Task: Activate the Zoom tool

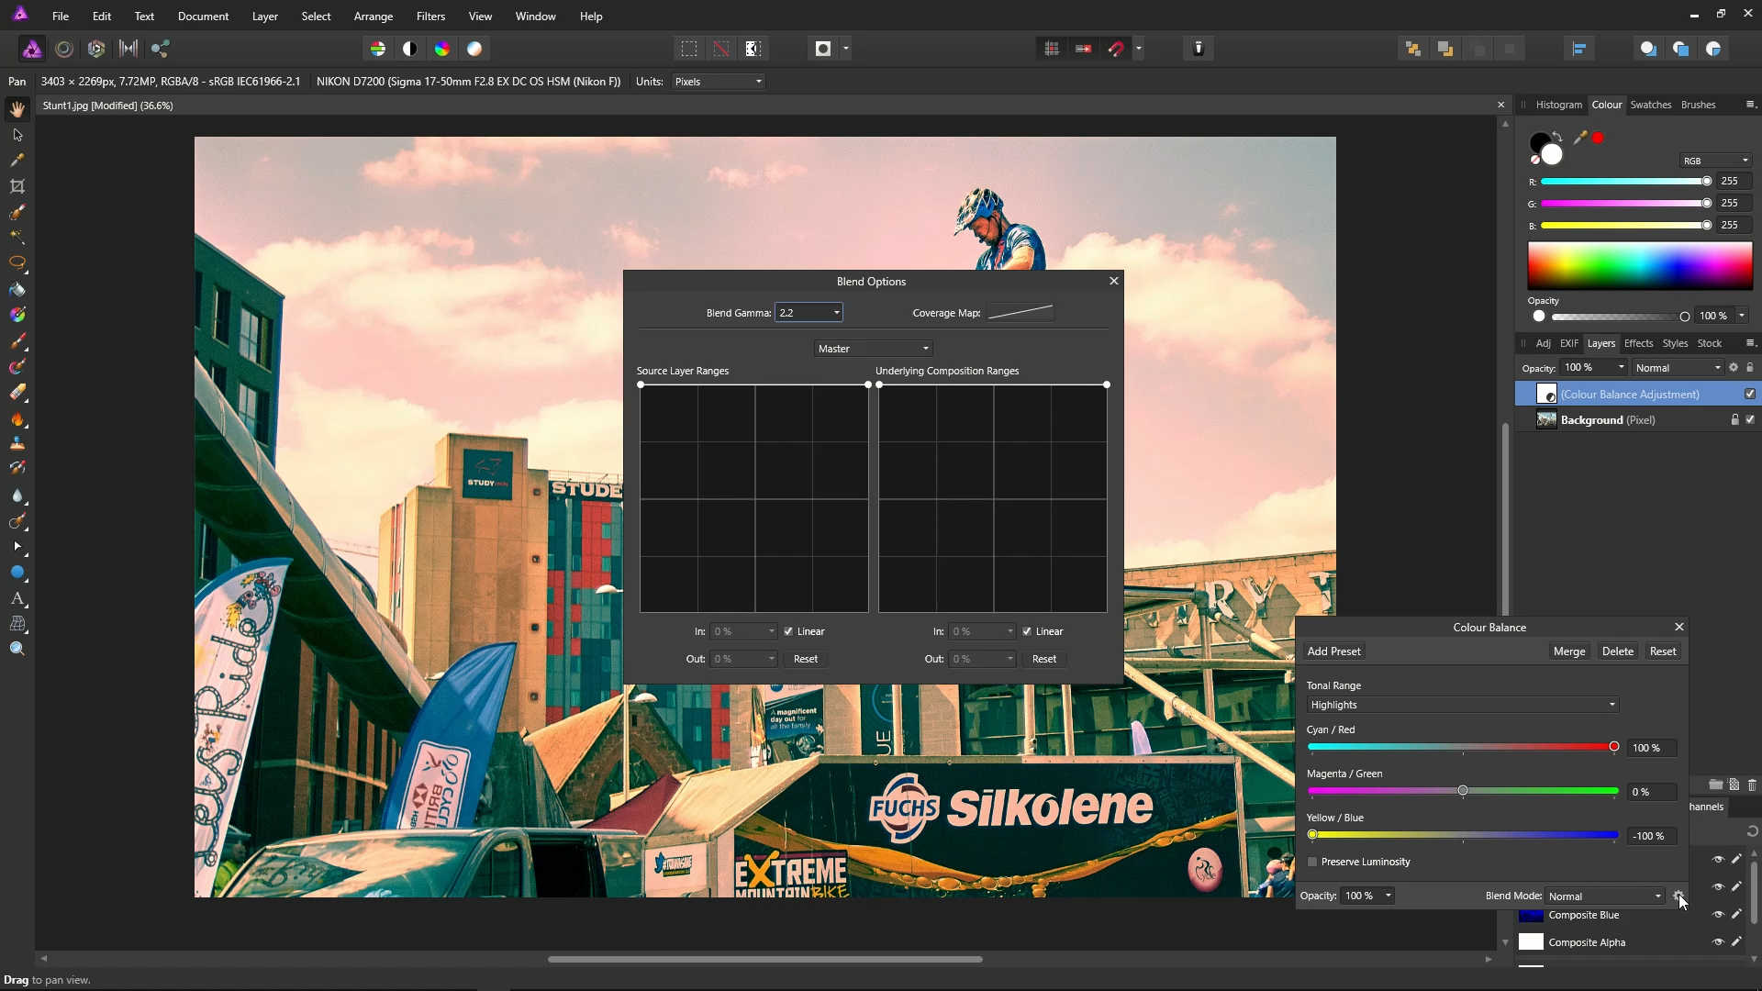Action: click(17, 648)
